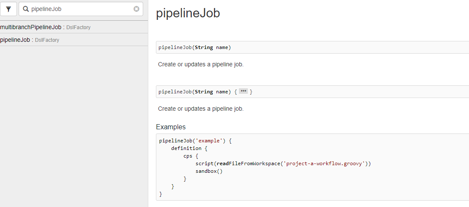The height and width of the screenshot is (207, 469).
Task: Click the funnel filter button
Action: 8,9
